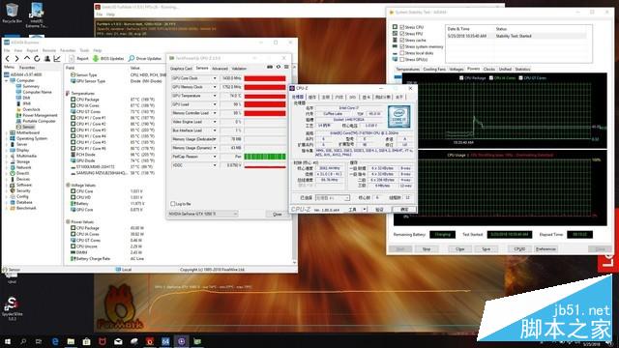Click PerfCap Reason green graph bar
Image resolution: width=619 pixels, height=348 pixels.
264,157
